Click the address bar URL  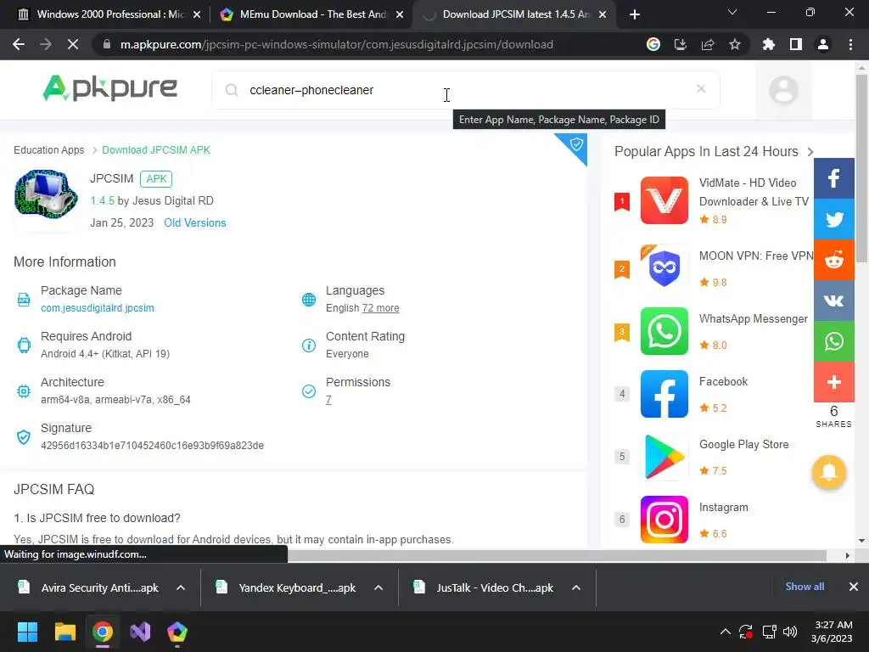337,44
